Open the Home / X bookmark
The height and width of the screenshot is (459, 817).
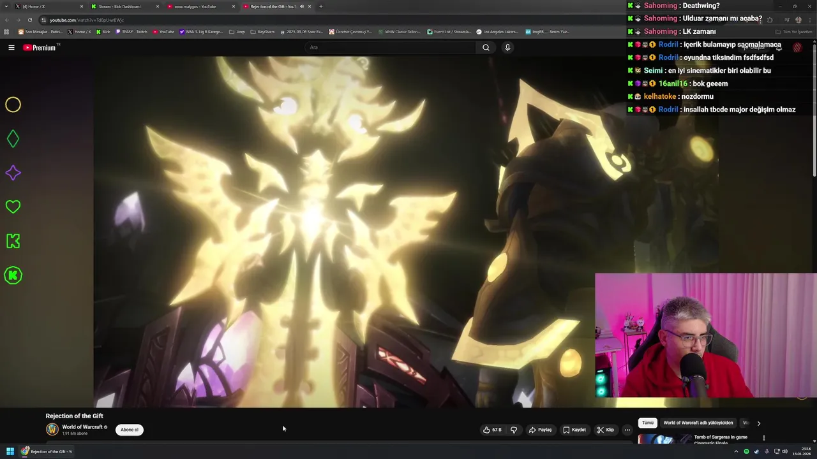[x=79, y=31]
